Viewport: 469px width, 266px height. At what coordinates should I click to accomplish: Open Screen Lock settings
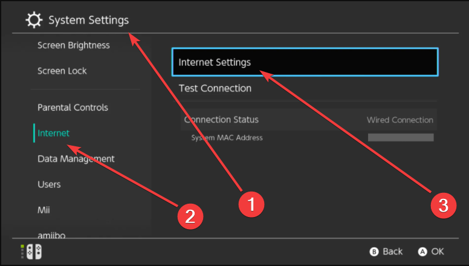pos(62,71)
